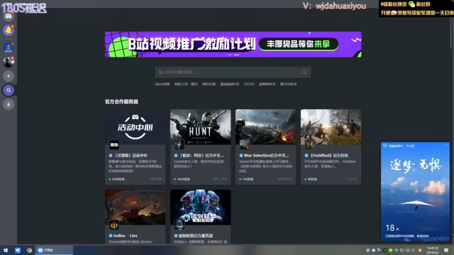
Task: Click the blue shield tray icon
Action: click(396, 250)
